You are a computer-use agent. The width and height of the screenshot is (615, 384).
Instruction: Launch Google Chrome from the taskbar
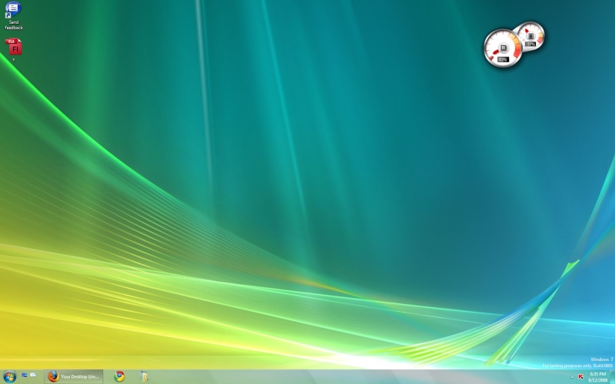coord(119,376)
